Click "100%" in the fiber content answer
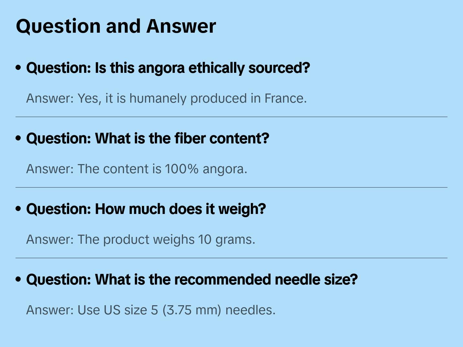 coord(181,169)
